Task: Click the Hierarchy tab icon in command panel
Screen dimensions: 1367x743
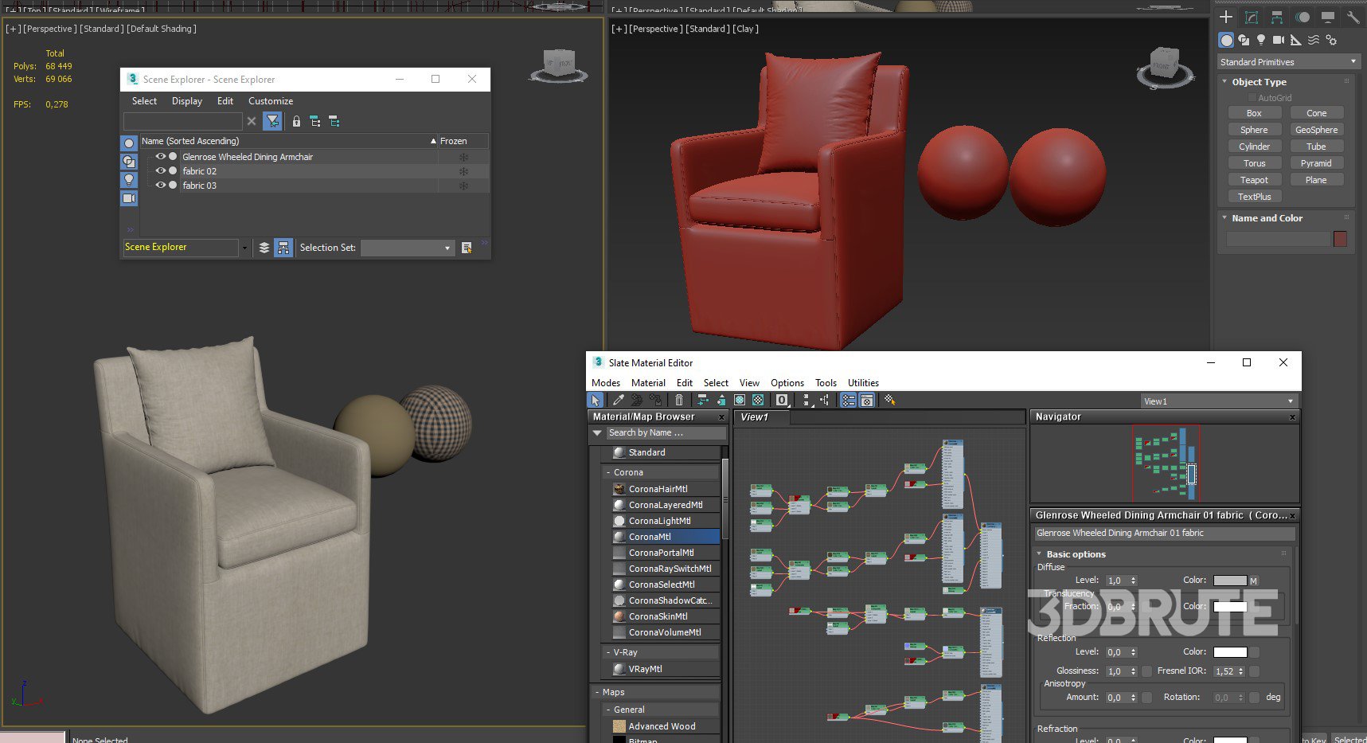Action: tap(1277, 17)
